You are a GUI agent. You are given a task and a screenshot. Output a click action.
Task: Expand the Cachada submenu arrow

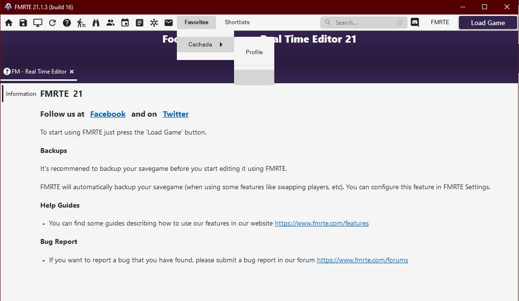coord(221,44)
